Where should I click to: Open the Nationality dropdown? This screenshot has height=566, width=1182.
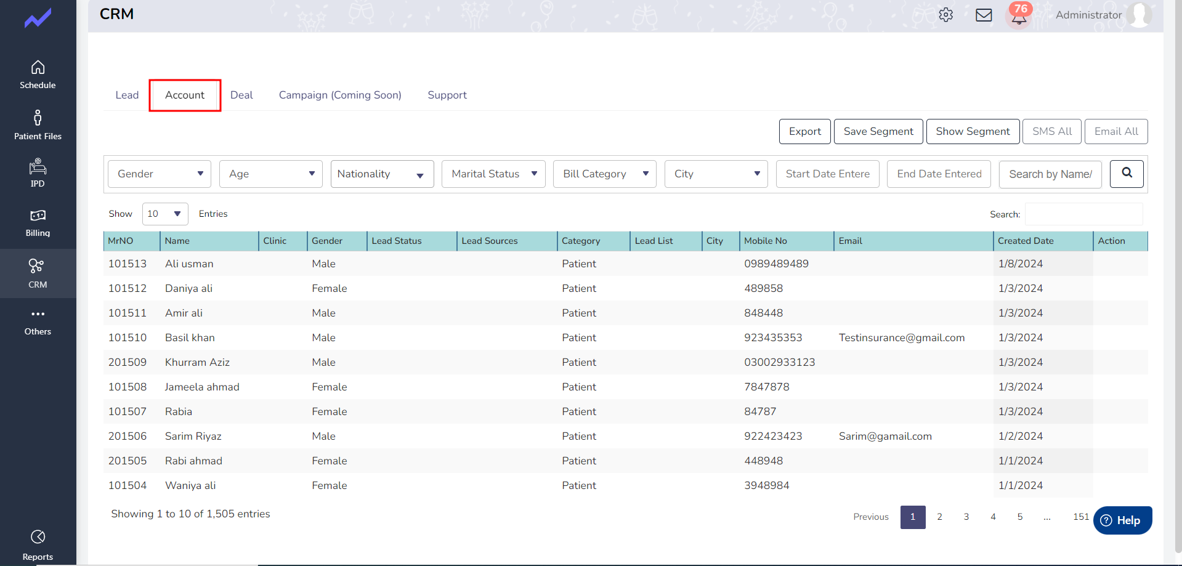pos(383,174)
